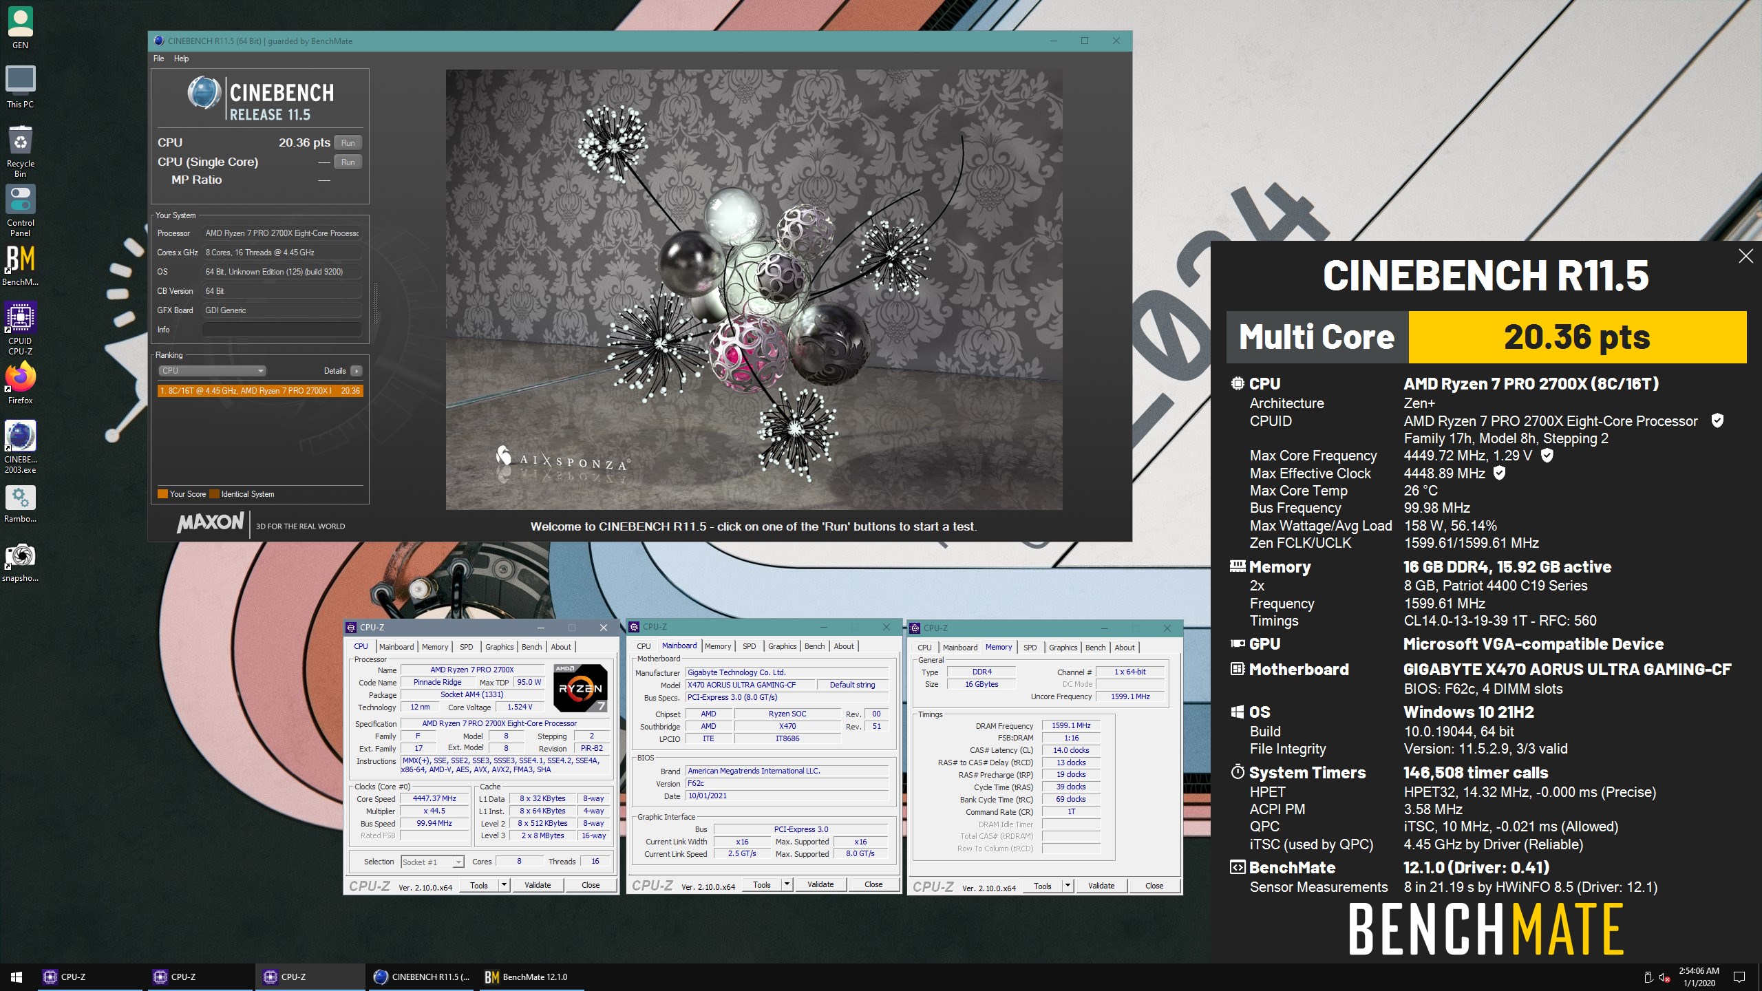Open Rambo desktop shortcut with gears
This screenshot has width=1762, height=991.
(x=20, y=504)
